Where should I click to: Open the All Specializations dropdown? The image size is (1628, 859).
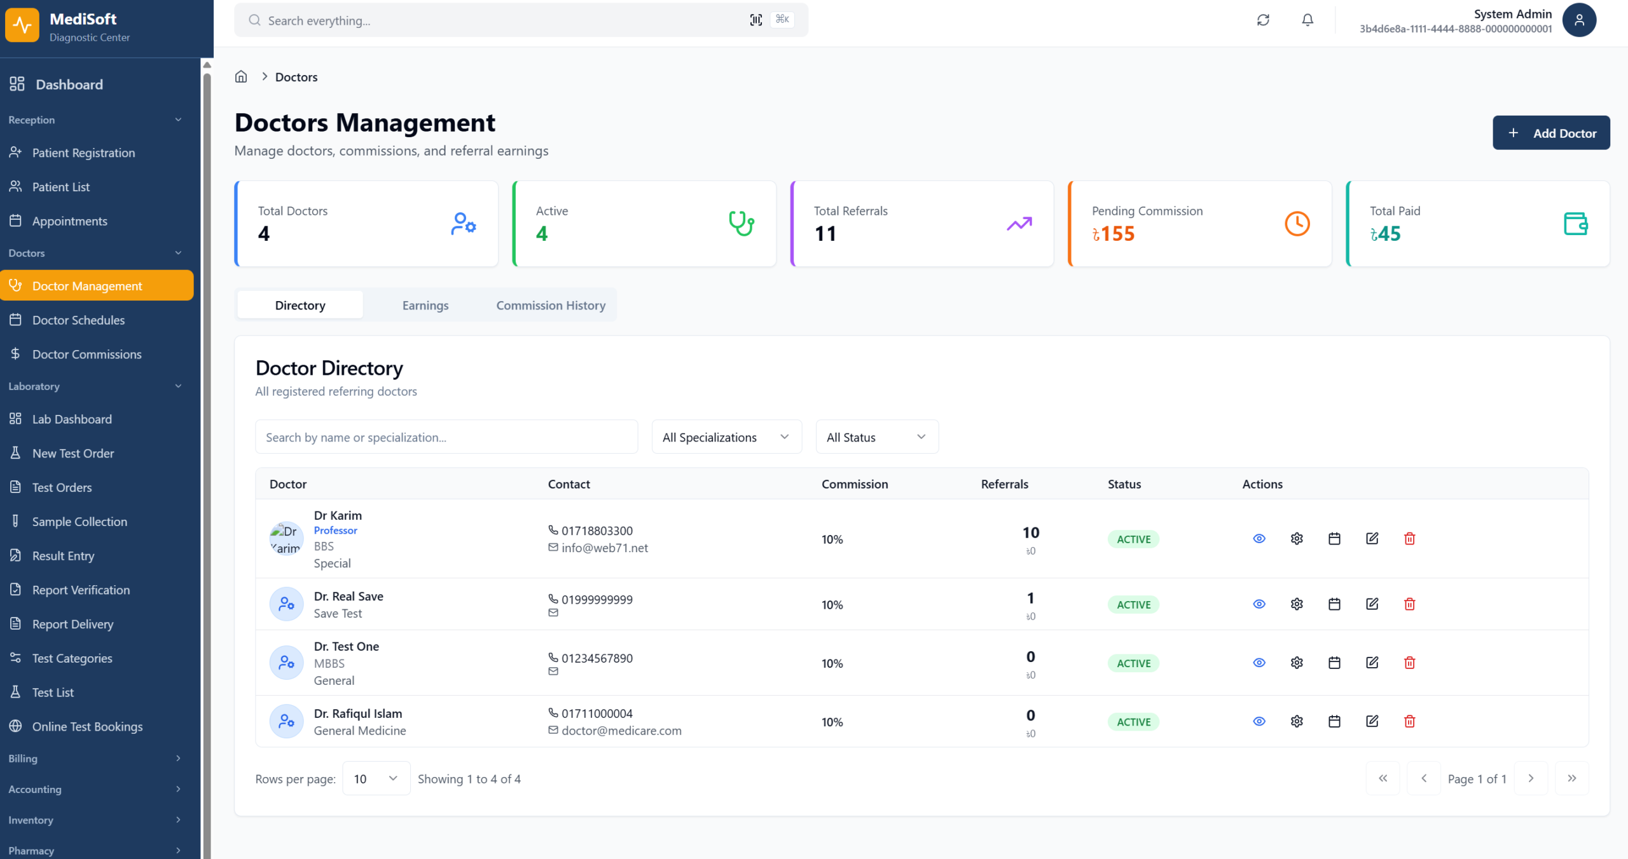pyautogui.click(x=726, y=436)
